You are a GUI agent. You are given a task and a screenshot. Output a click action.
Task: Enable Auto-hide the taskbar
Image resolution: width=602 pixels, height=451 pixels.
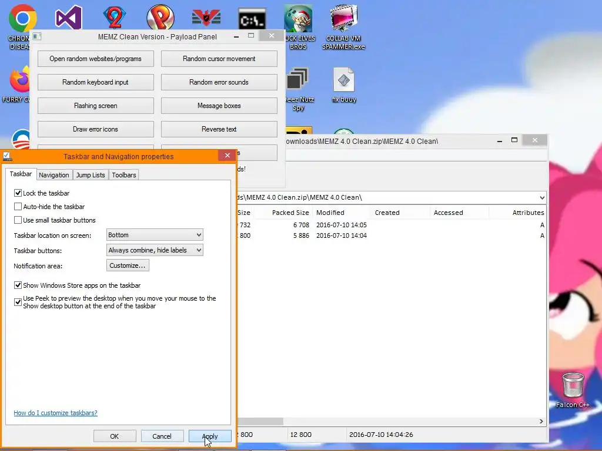coord(18,207)
